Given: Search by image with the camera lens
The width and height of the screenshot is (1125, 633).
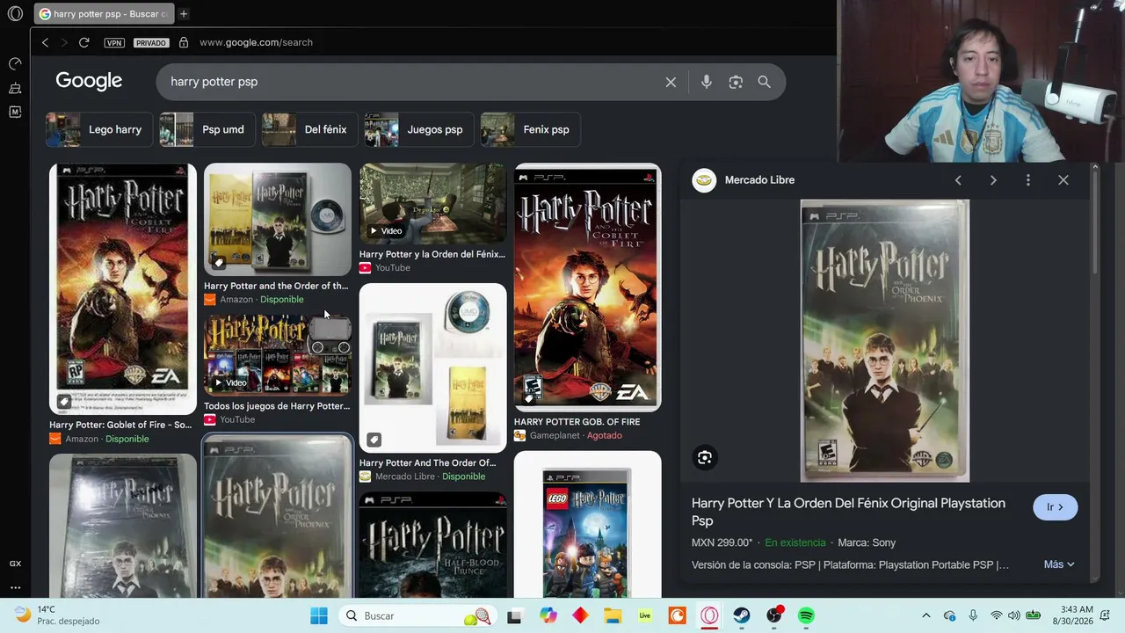Looking at the screenshot, I should click(x=736, y=82).
